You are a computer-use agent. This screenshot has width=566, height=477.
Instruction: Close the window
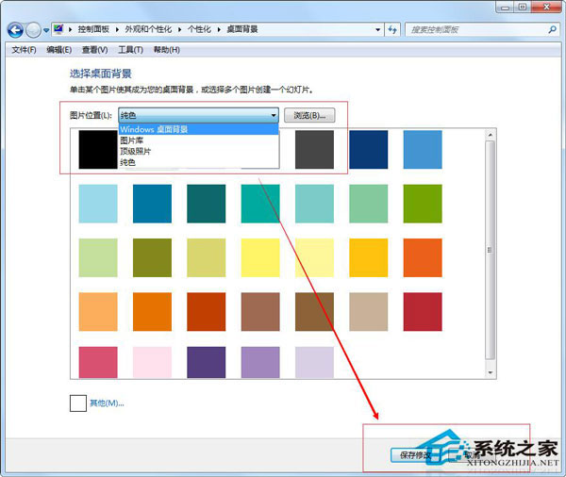point(546,8)
